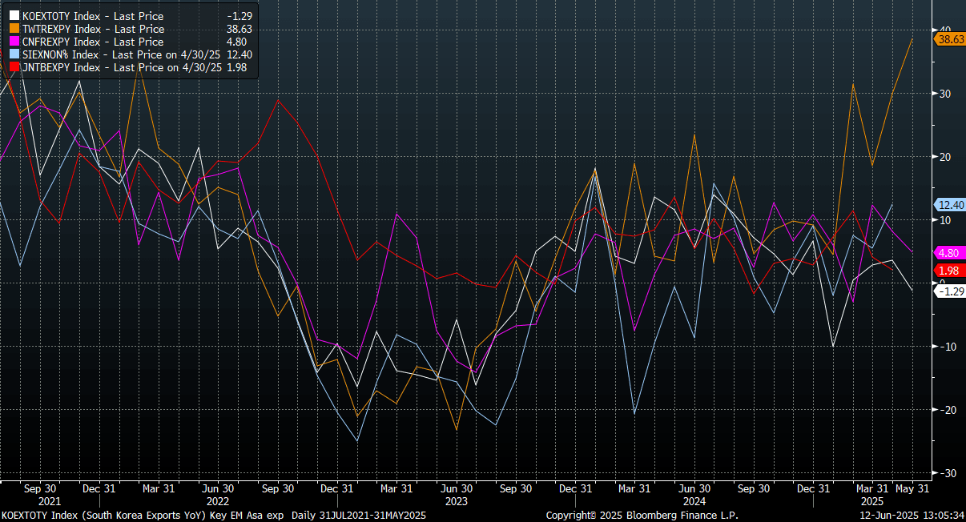The height and width of the screenshot is (522, 966).
Task: Click the magenta 4.80 axis value tag
Action: (950, 252)
